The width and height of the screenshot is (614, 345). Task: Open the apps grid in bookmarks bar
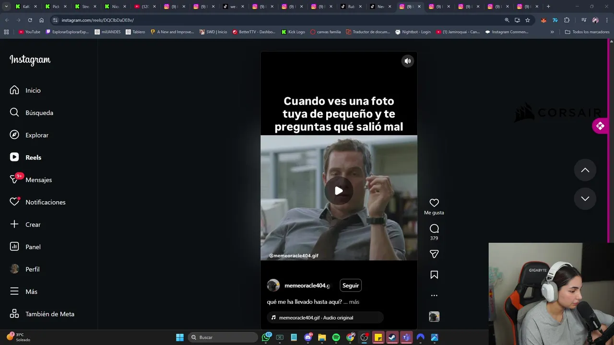[6, 32]
